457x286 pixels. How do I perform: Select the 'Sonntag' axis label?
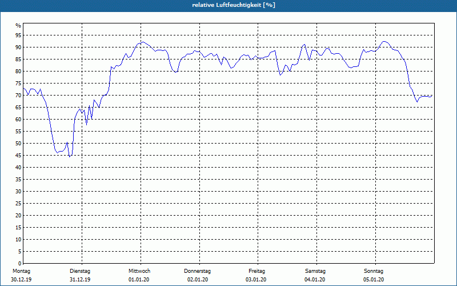[374, 271]
